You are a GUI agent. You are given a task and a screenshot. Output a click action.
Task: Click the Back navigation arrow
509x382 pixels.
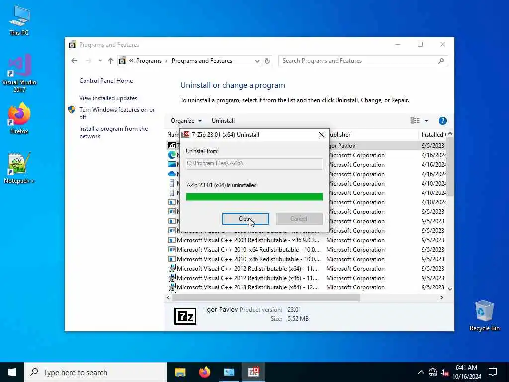pos(74,61)
